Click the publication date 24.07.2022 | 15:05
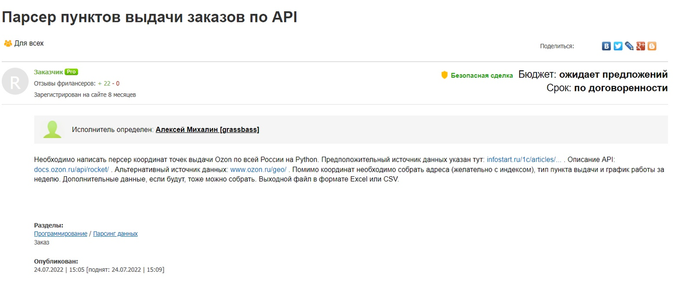 coord(59,269)
